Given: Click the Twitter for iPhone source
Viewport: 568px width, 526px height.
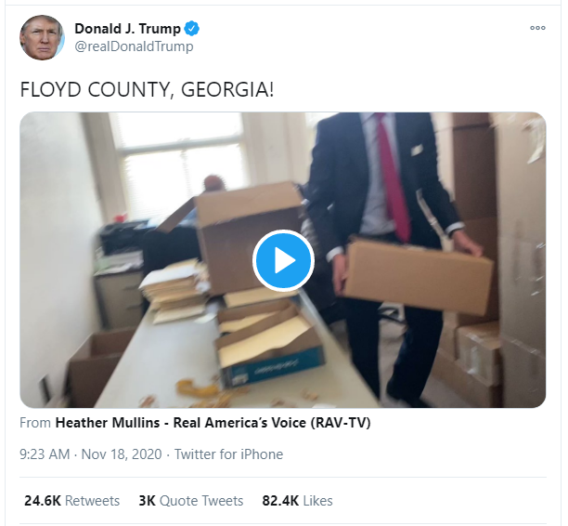Looking at the screenshot, I should [x=228, y=454].
